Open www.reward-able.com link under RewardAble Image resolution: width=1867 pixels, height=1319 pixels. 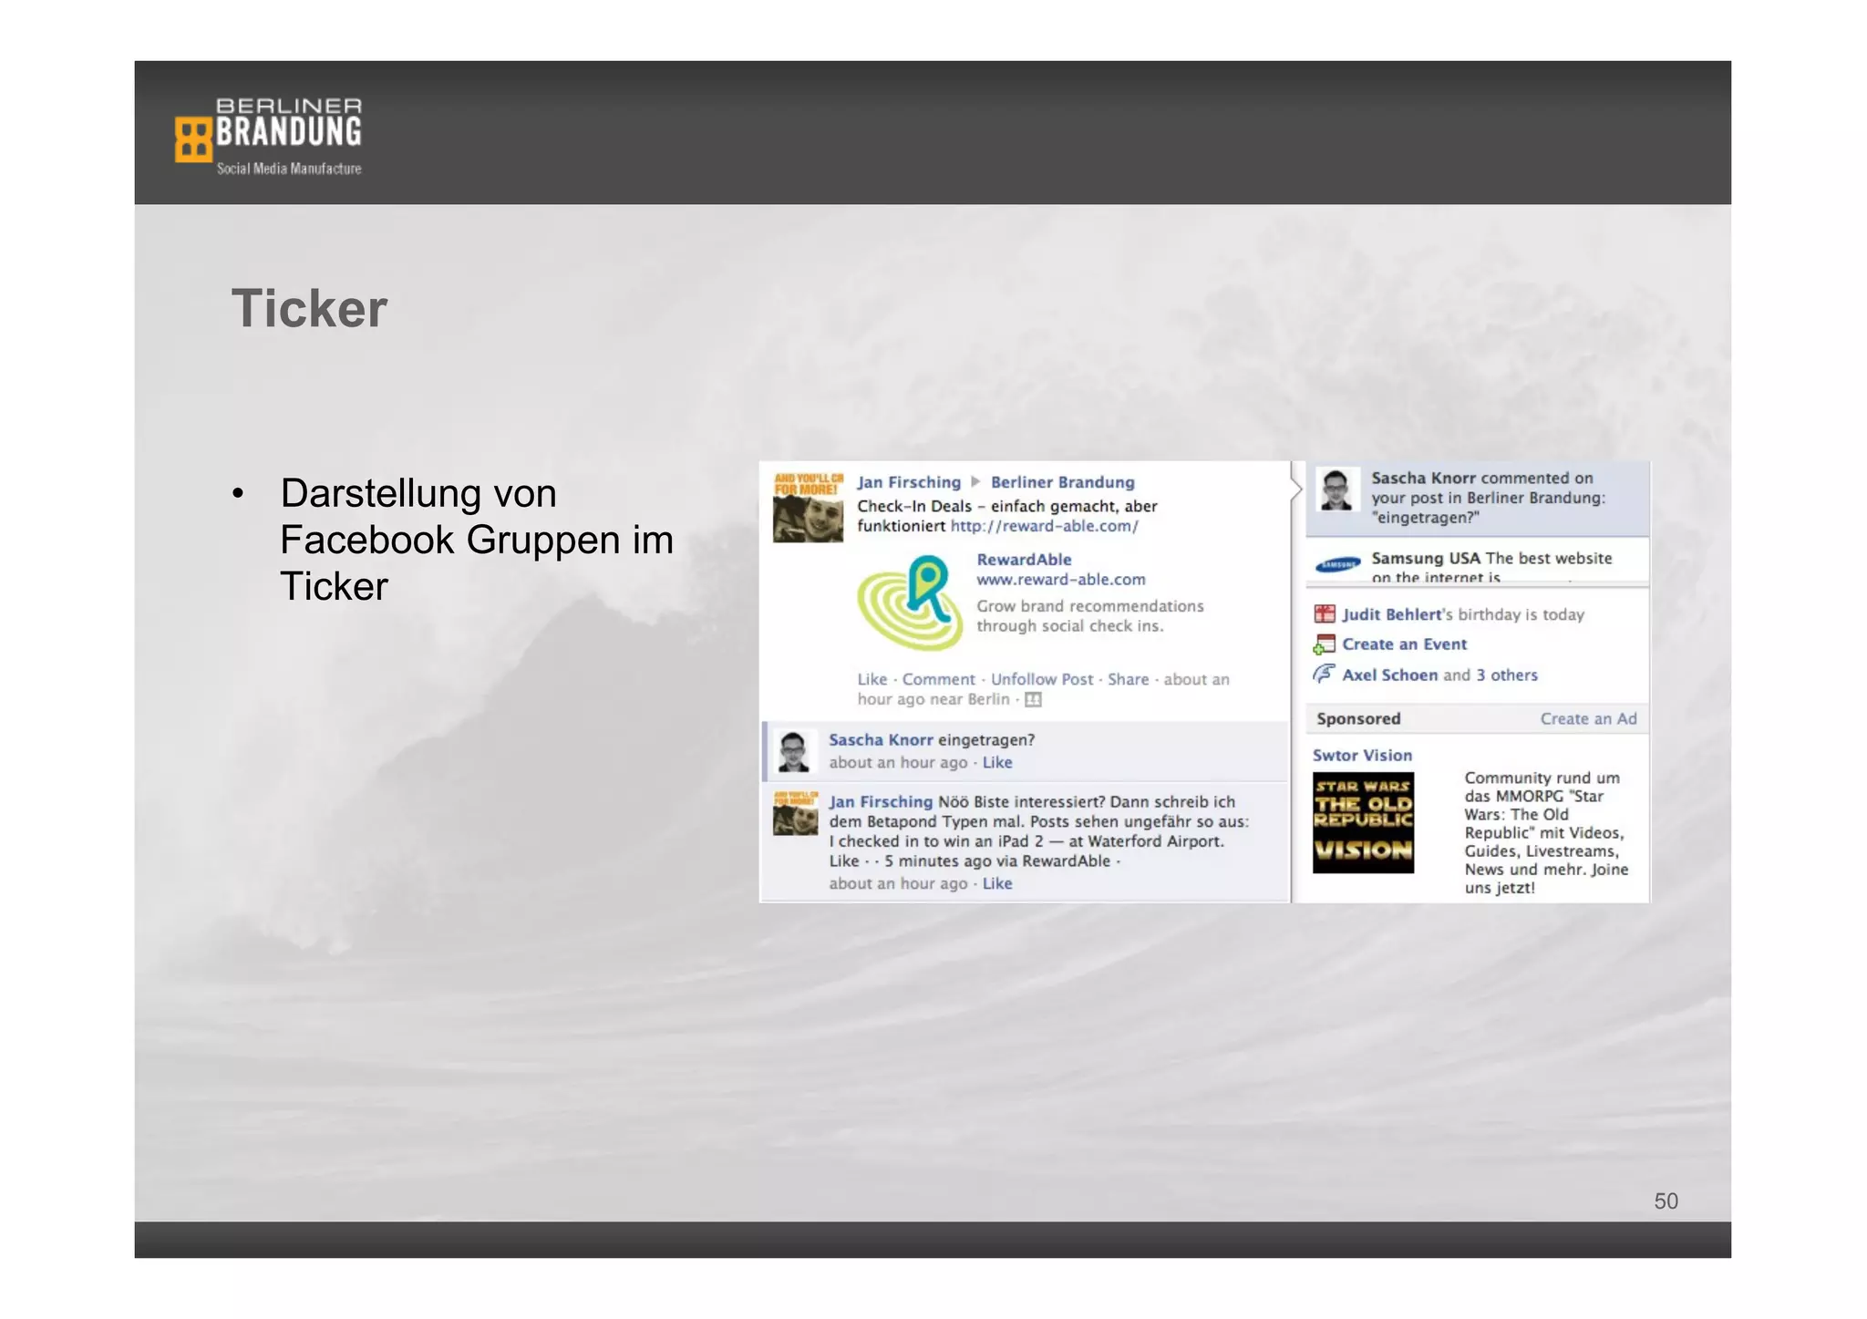pyautogui.click(x=1061, y=580)
